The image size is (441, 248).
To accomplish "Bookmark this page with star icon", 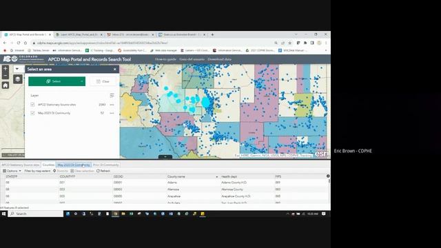I will [289, 43].
